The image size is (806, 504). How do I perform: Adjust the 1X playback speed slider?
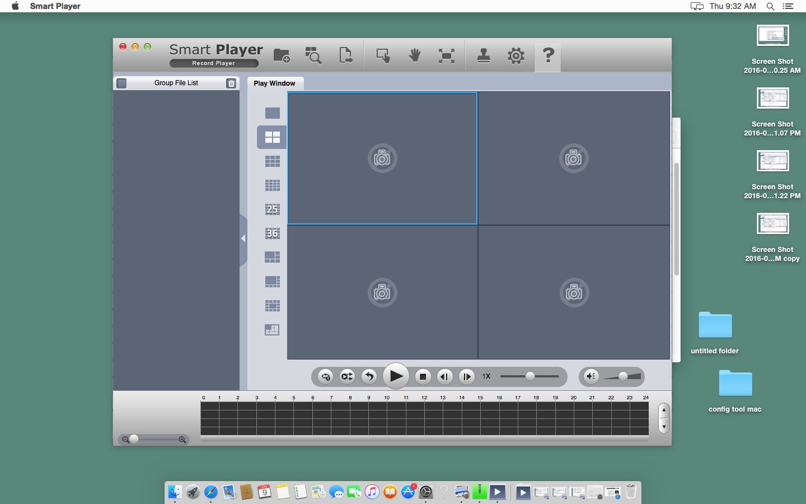pos(530,376)
